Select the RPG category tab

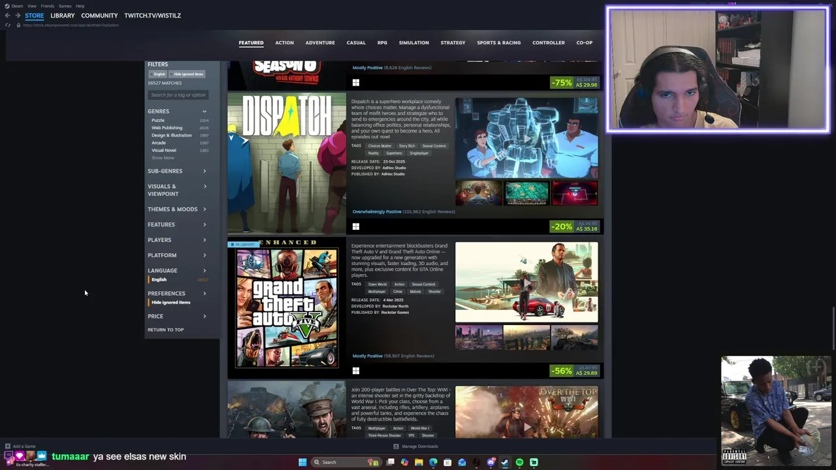click(382, 43)
